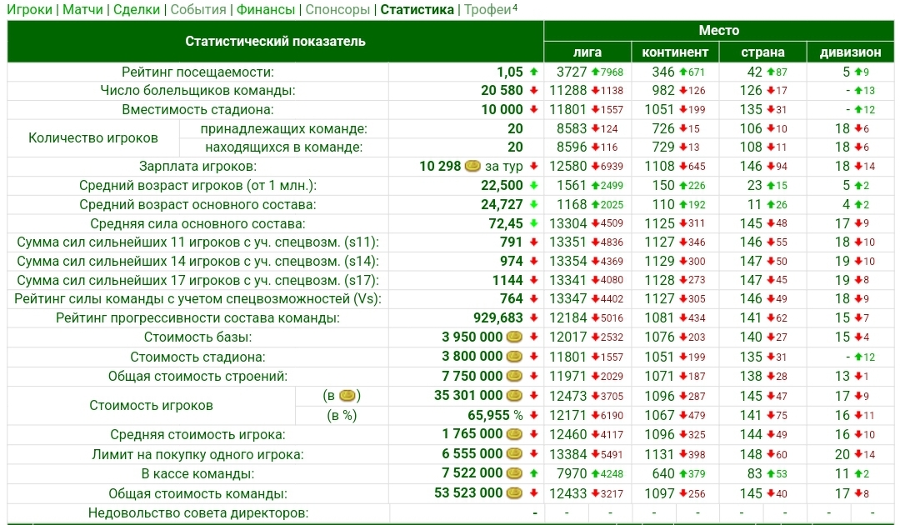Click the 'Средняя стоимость игрока:' label
900x525 pixels.
click(197, 435)
